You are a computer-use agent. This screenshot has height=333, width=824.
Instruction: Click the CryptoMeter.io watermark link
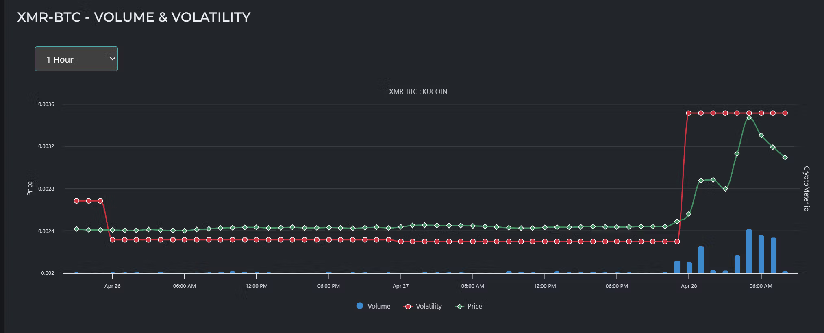pos(807,188)
